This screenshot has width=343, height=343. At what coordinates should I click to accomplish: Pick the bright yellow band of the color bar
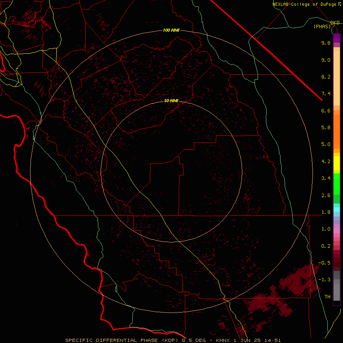pyautogui.click(x=337, y=163)
